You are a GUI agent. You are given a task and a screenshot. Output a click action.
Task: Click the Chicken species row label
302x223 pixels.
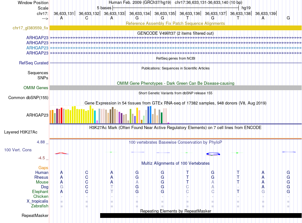(x=41, y=196)
